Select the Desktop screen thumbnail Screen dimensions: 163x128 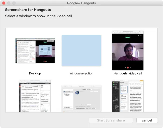(x=35, y=50)
